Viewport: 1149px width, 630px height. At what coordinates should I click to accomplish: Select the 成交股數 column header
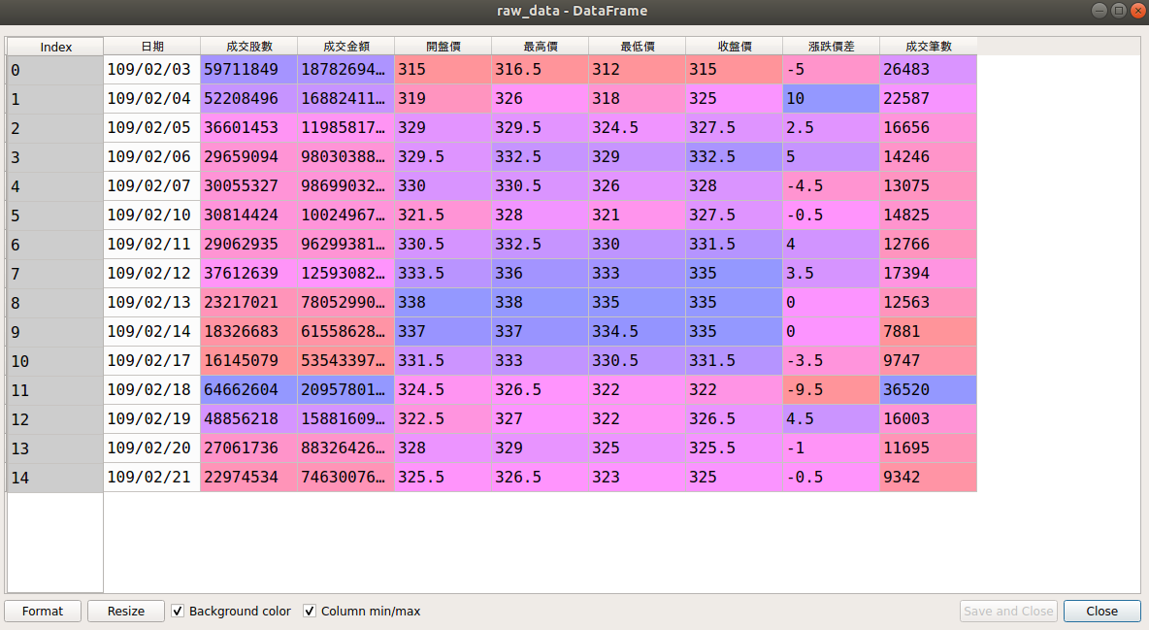click(249, 47)
